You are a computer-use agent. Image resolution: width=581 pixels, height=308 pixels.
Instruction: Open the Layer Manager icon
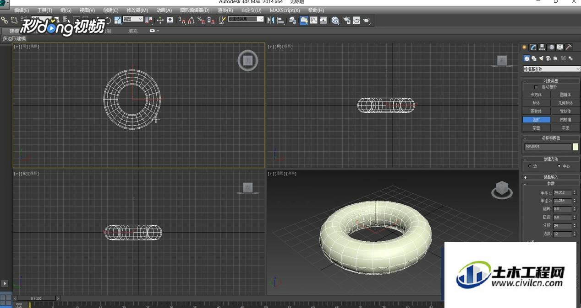292,20
